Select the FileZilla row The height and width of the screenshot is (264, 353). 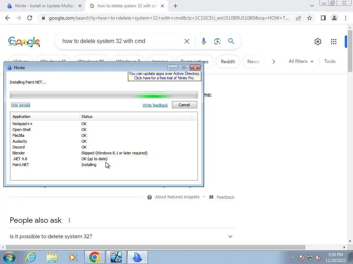coord(104,135)
